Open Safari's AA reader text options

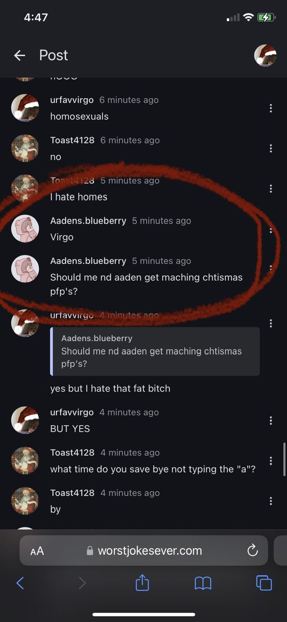(37, 551)
